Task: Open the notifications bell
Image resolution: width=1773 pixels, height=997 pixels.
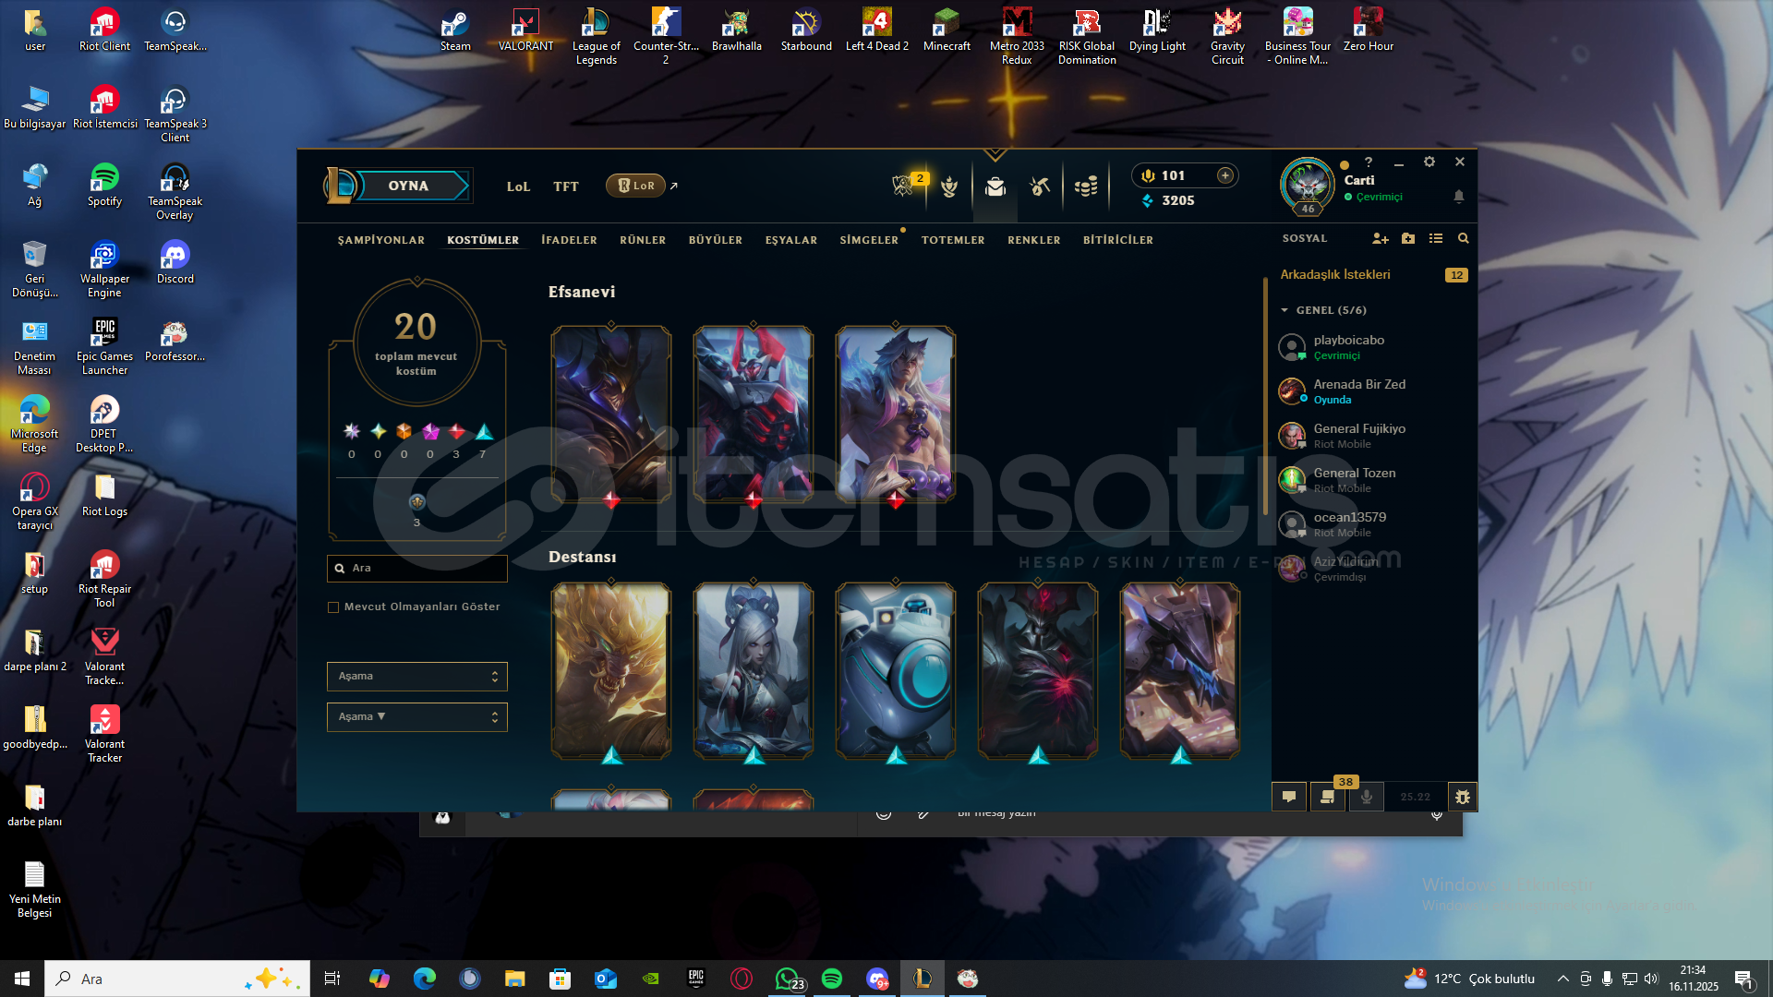Action: 1458,197
